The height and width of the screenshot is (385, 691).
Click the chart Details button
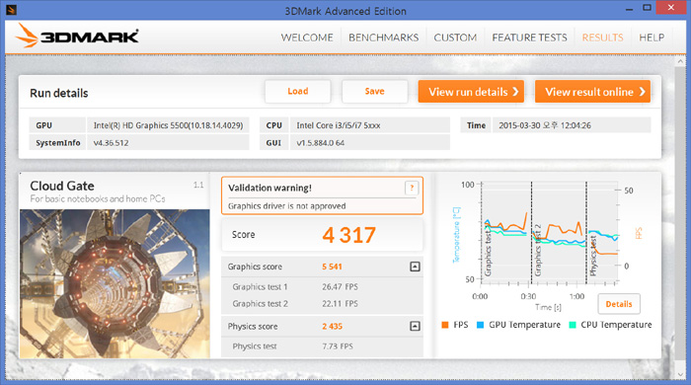coord(619,304)
